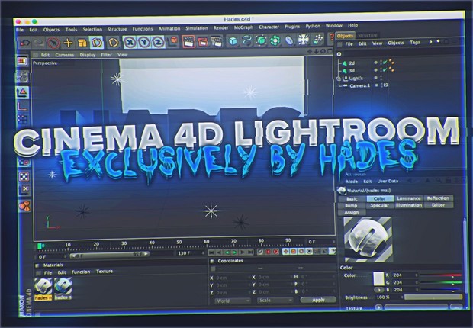This screenshot has width=473, height=328.
Task: Select the highlighted Rotate tool
Action: click(97, 43)
